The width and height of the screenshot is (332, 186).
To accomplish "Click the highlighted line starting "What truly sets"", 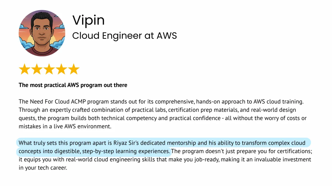I will (x=162, y=143).
